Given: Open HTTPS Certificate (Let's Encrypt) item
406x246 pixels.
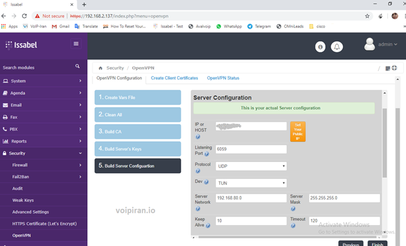Looking at the screenshot, I should [x=44, y=223].
